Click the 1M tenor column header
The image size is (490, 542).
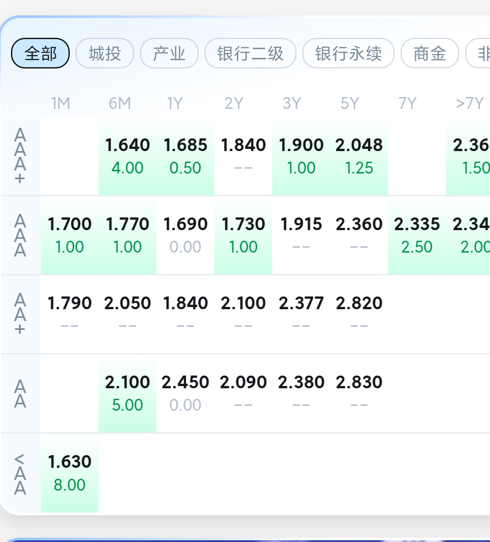[x=61, y=103]
